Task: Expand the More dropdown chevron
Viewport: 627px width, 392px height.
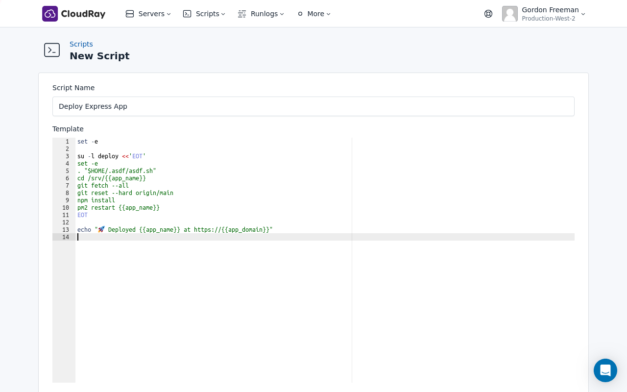Action: [328, 14]
